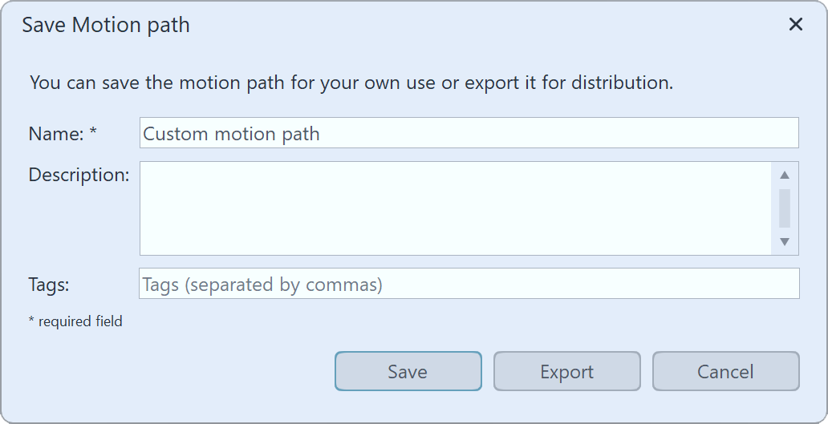Click the word 'Custom' in Name field
828x424 pixels.
click(170, 134)
